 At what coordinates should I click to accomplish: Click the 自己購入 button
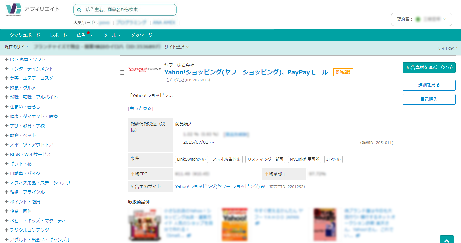pos(429,99)
